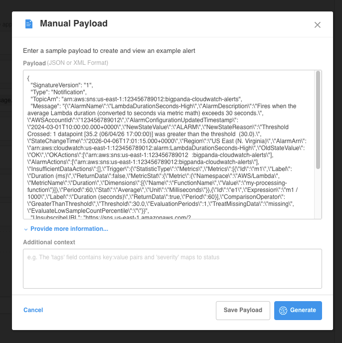Screen dimensions: 342x343
Task: Click the TopicArn line in the payload
Action: [x=136, y=99]
